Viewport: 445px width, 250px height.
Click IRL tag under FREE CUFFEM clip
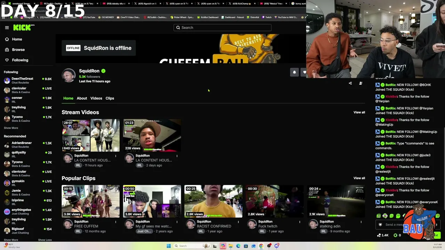(x=78, y=231)
